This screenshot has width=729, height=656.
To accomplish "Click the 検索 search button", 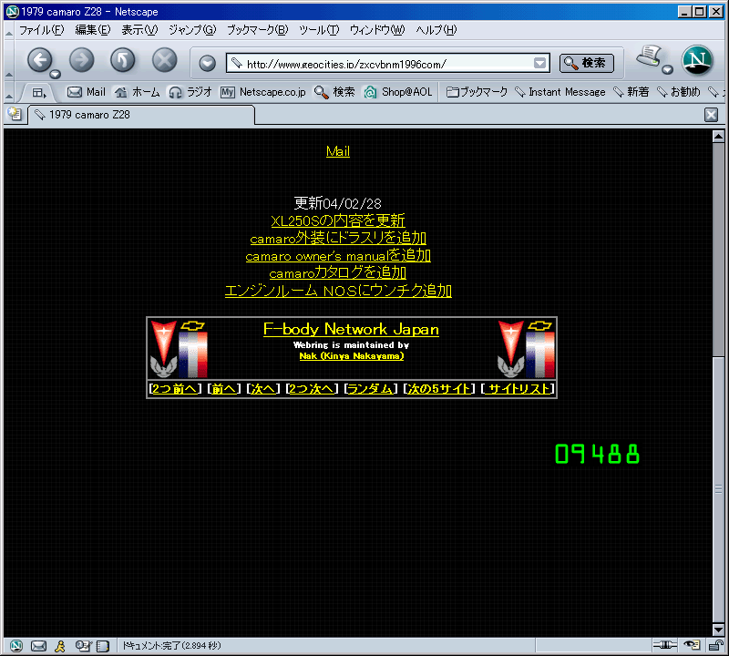I will pos(586,63).
